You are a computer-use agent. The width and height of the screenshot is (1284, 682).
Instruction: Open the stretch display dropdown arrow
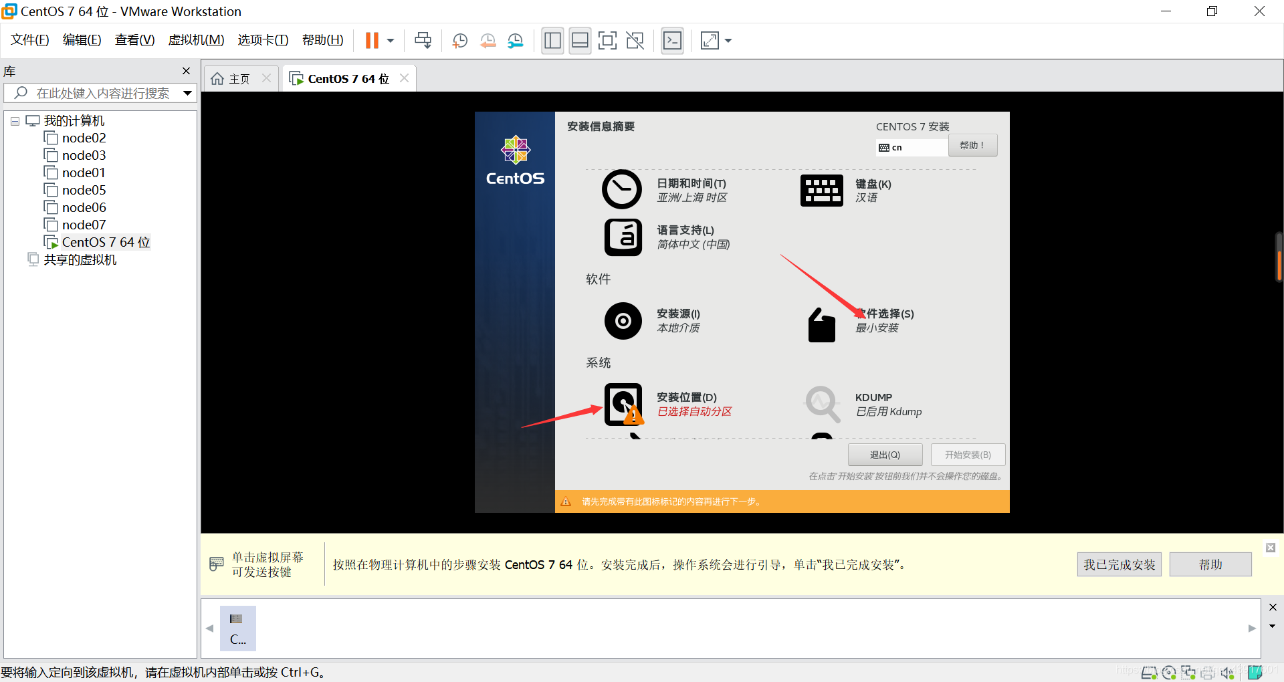pyautogui.click(x=728, y=41)
